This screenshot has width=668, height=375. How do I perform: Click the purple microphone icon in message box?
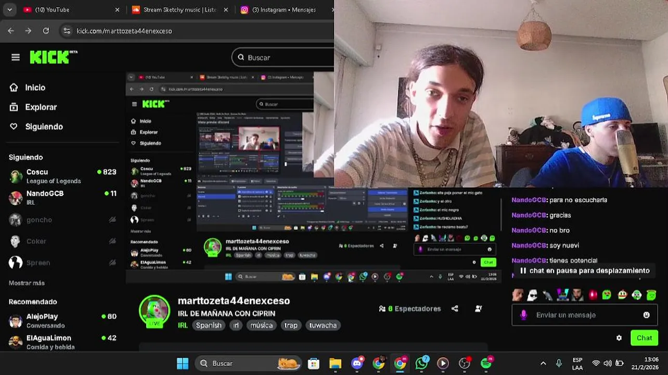[x=524, y=315]
